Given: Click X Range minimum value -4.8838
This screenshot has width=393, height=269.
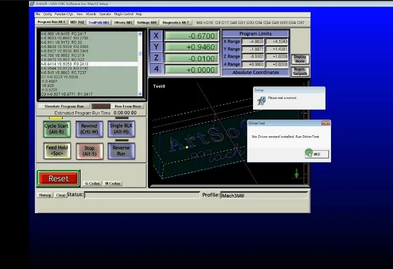Looking at the screenshot, I should [x=253, y=42].
